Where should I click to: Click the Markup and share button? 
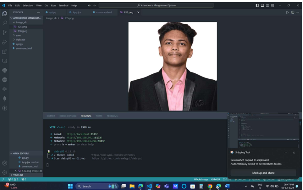click(x=263, y=173)
